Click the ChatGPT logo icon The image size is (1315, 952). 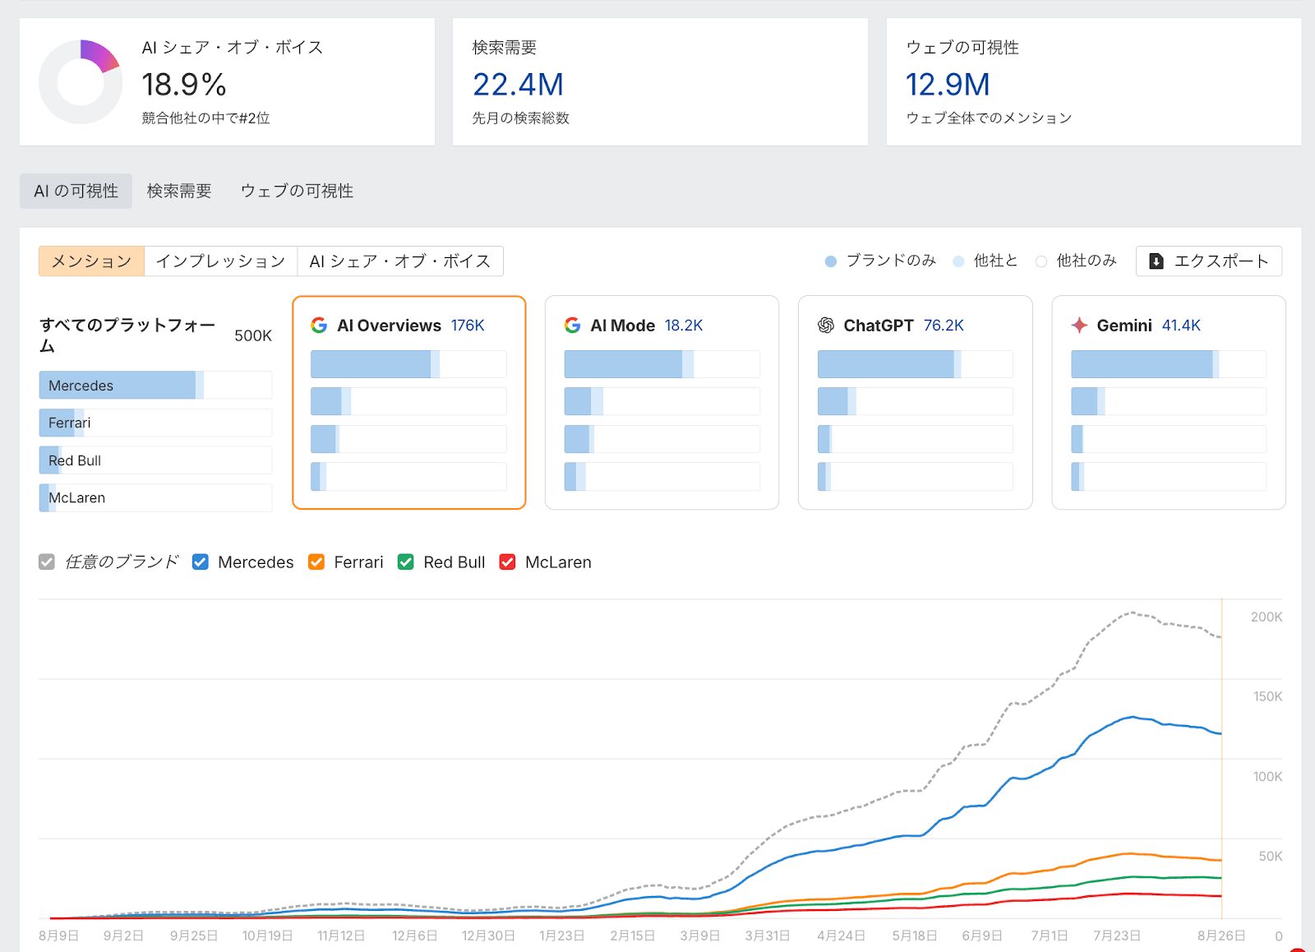pos(826,326)
